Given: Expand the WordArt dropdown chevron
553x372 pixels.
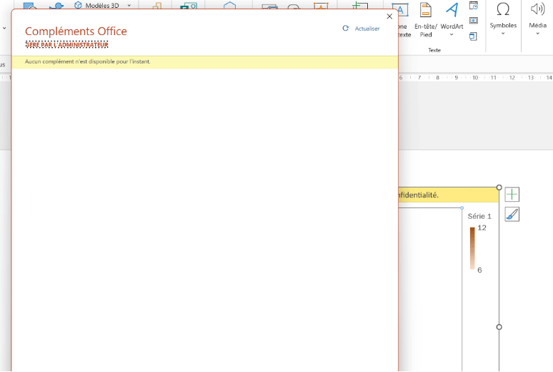Looking at the screenshot, I should click(452, 34).
